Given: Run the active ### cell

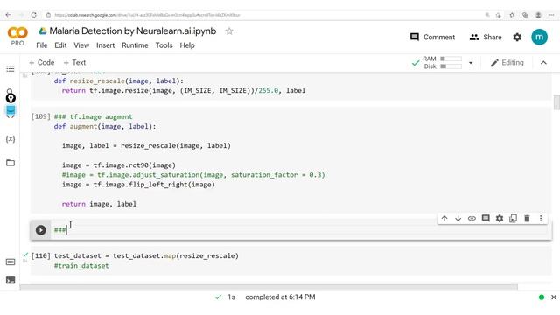Looking at the screenshot, I should (x=41, y=230).
